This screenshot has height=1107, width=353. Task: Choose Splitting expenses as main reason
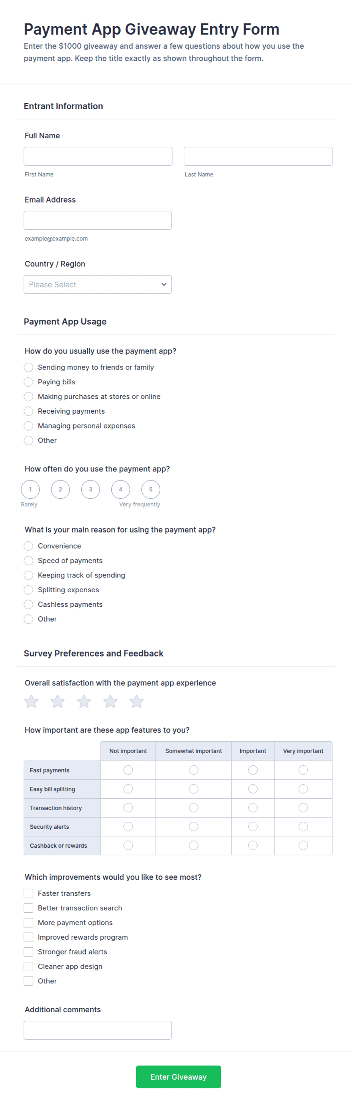click(28, 590)
